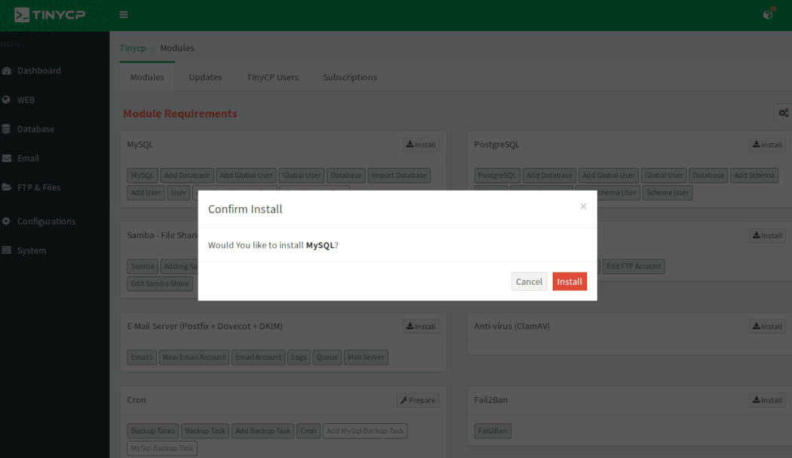792x458 pixels.
Task: Cancel the MySQL install dialog
Action: pos(529,282)
